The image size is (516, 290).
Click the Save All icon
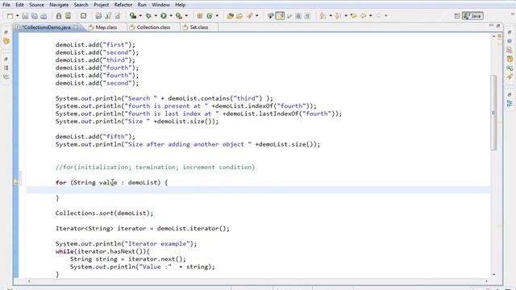tap(34, 16)
